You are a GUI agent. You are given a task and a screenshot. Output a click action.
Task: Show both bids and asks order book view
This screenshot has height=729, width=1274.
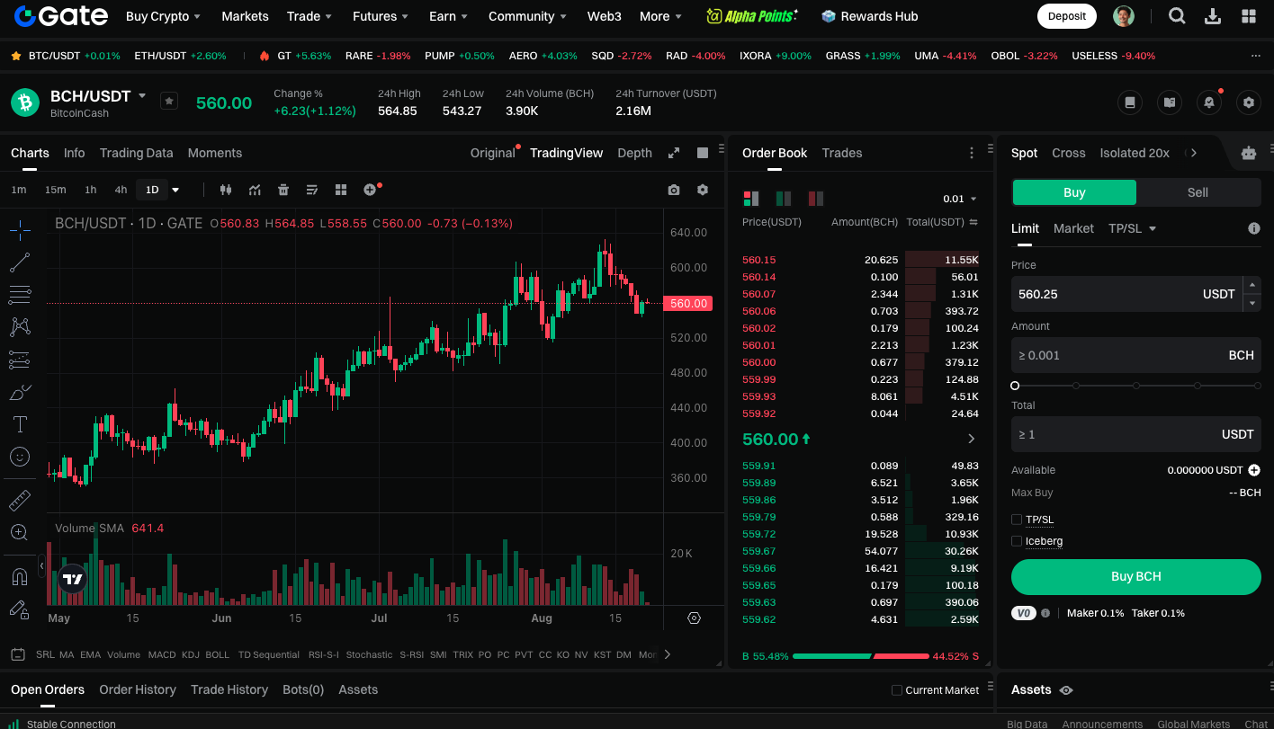click(x=751, y=199)
